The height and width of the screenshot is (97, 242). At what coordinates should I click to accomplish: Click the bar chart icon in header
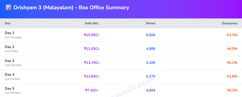click(8, 7)
